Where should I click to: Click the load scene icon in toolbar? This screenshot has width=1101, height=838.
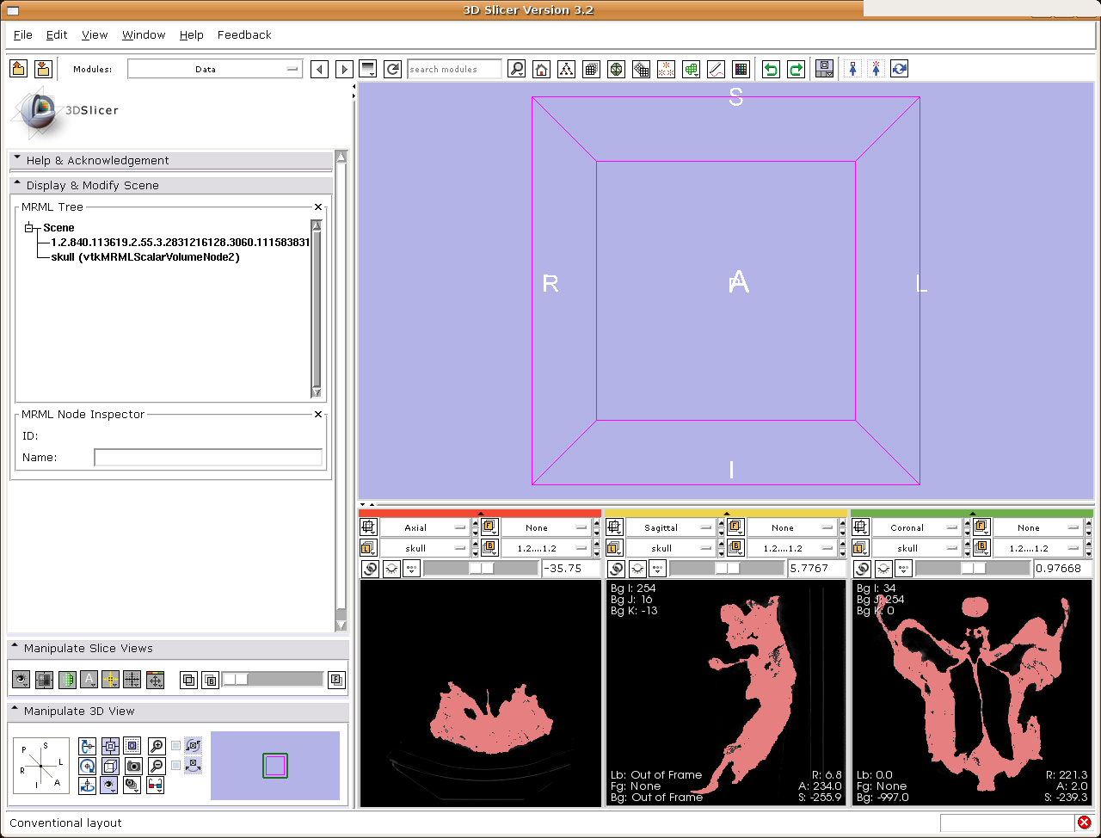pyautogui.click(x=19, y=69)
